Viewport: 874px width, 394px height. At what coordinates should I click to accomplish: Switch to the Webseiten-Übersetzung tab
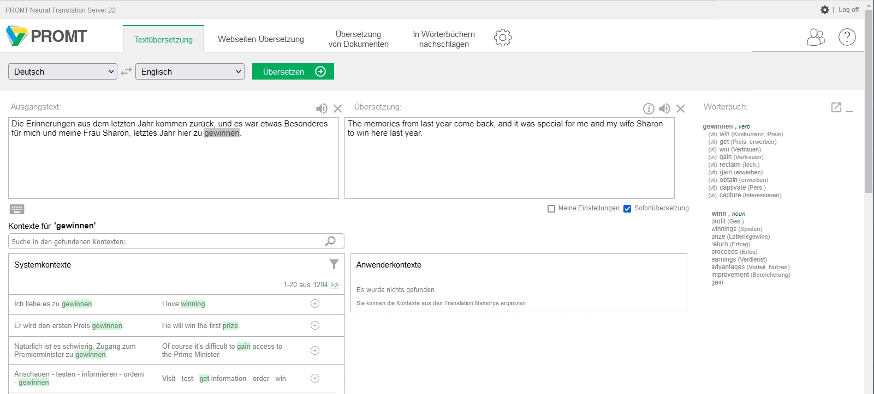261,39
